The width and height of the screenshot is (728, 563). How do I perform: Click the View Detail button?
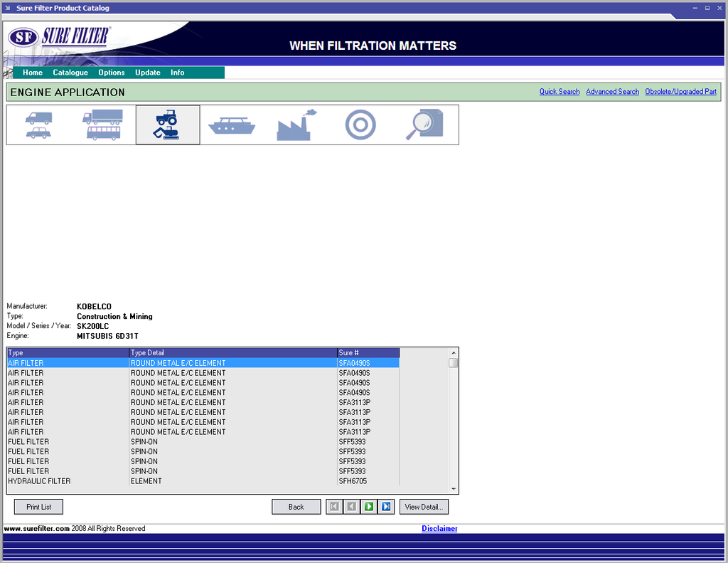click(x=424, y=507)
